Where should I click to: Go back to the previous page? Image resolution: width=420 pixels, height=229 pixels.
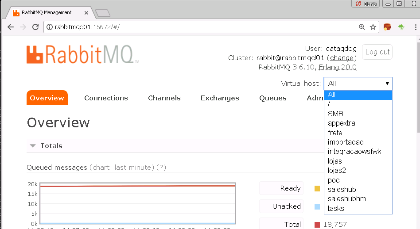click(11, 27)
